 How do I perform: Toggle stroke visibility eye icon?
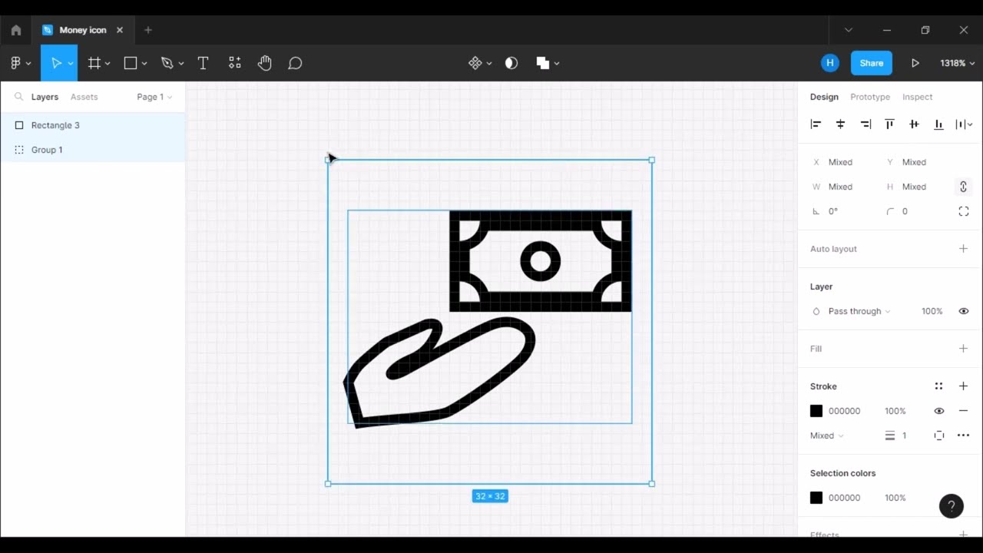point(938,411)
